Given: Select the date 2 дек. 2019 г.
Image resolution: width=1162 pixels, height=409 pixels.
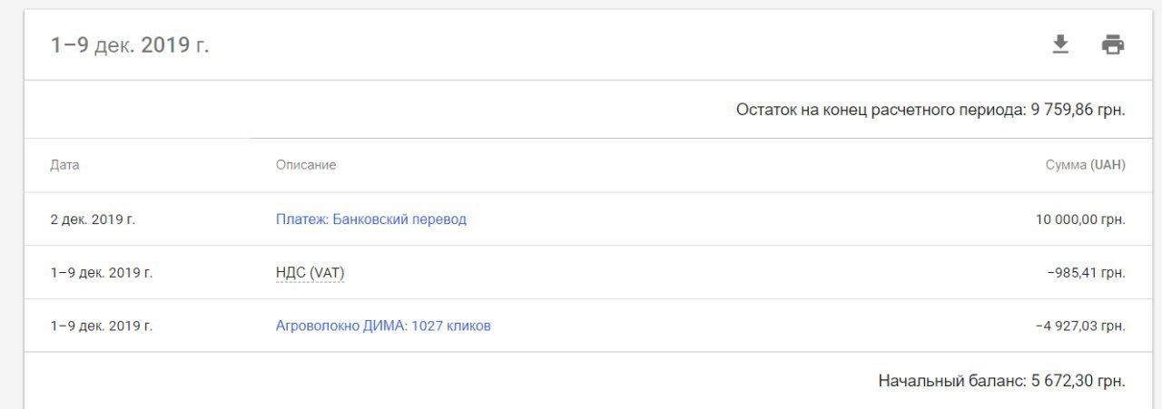Looking at the screenshot, I should (x=93, y=219).
